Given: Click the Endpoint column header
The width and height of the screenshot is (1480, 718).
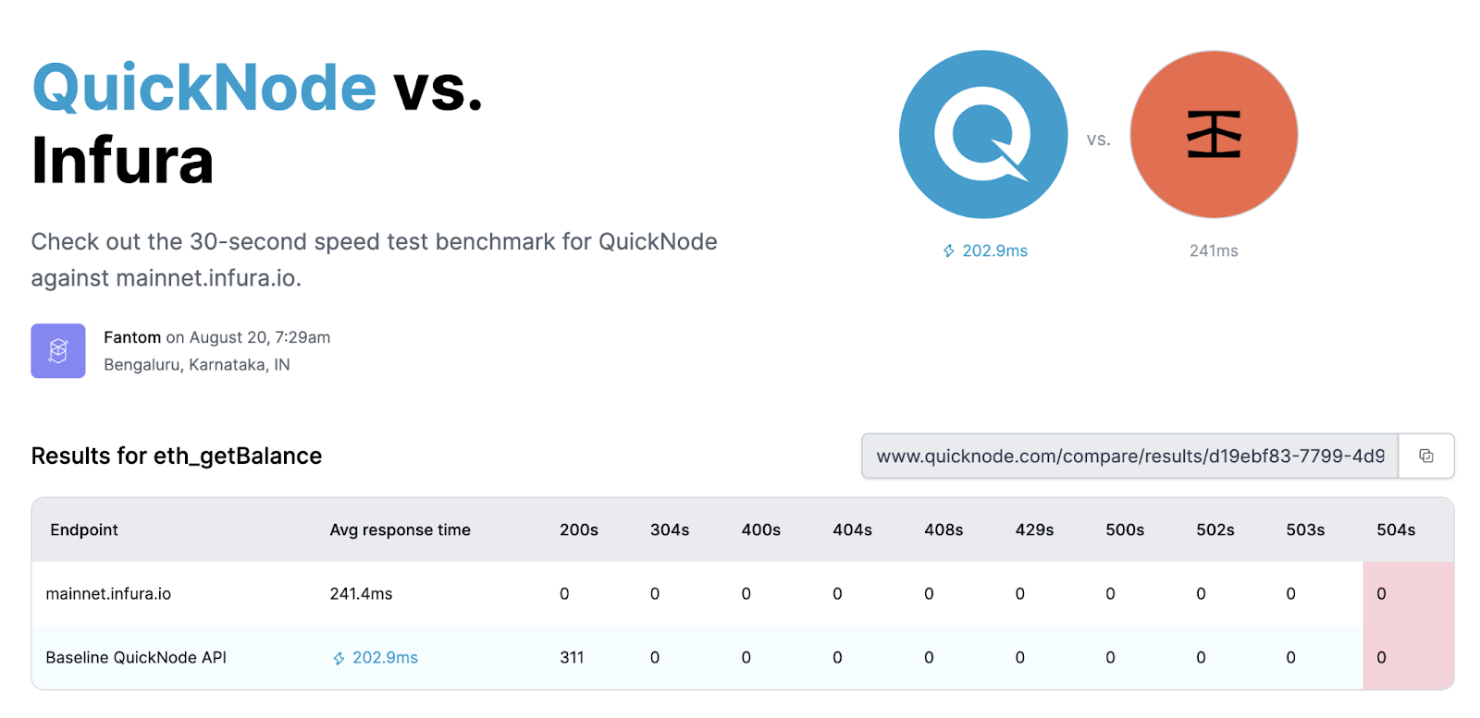Looking at the screenshot, I should point(84,529).
